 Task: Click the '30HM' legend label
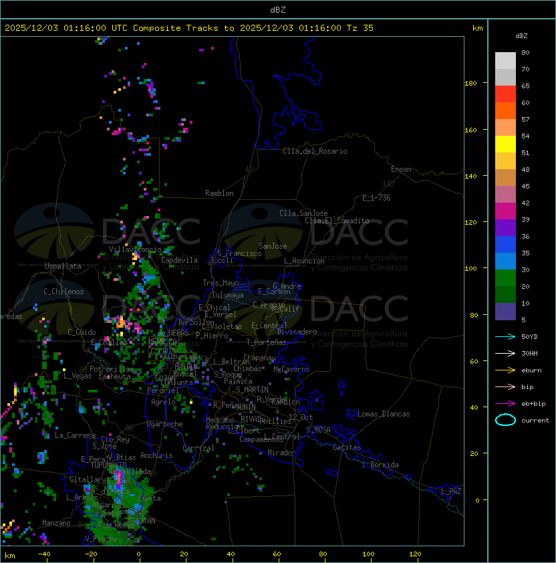click(529, 354)
